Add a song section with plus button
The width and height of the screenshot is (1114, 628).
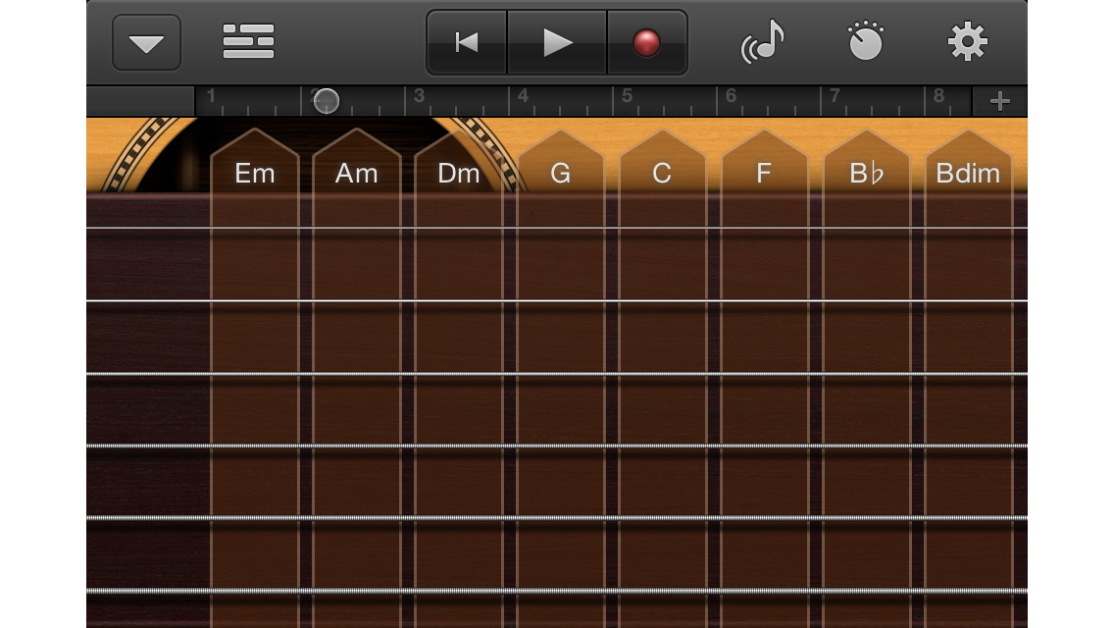coord(999,101)
